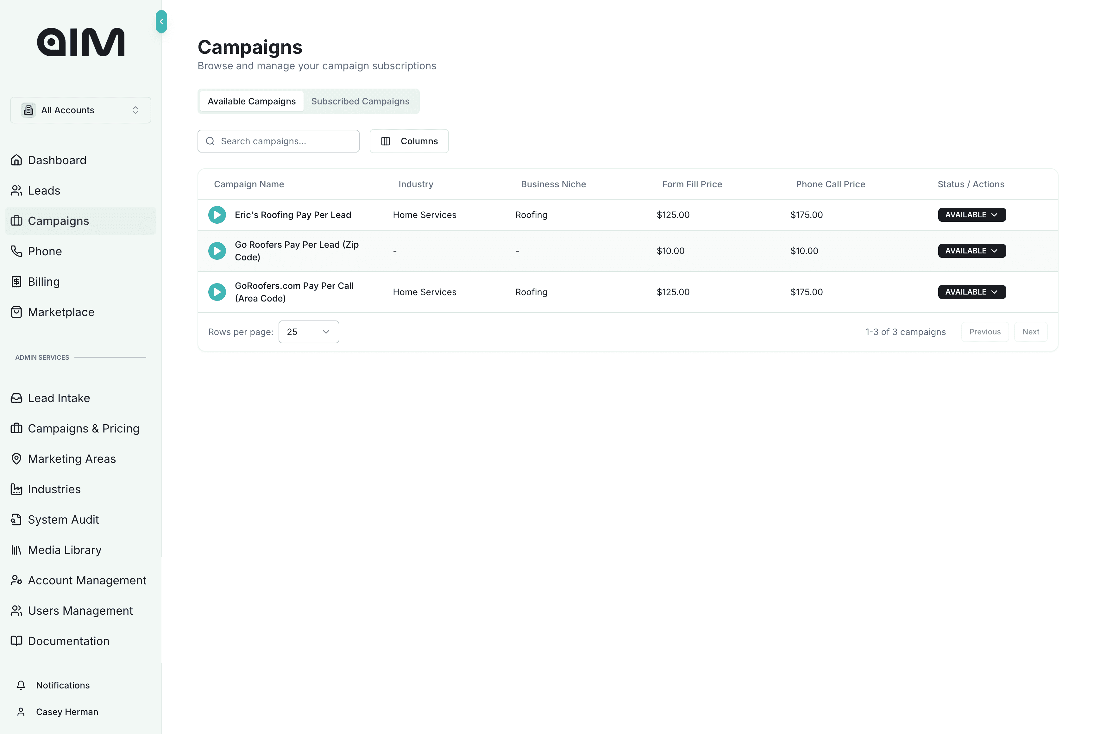
Task: Click the Notifications bell icon
Action: pyautogui.click(x=21, y=685)
